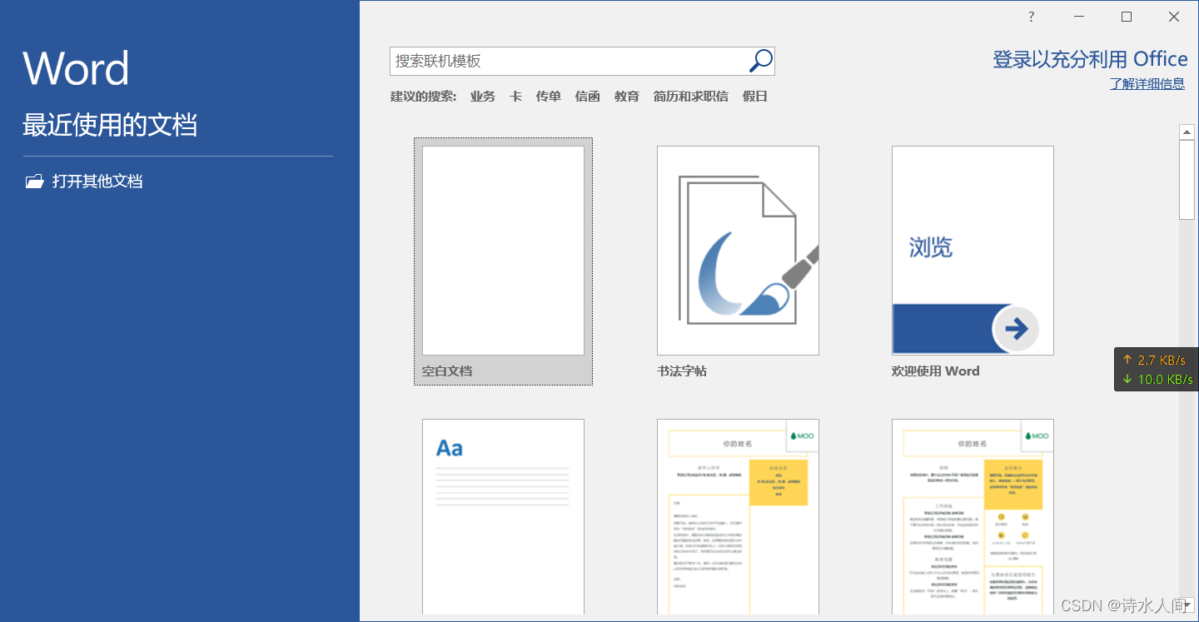Open the 了解详细信息 link

pos(1147,83)
